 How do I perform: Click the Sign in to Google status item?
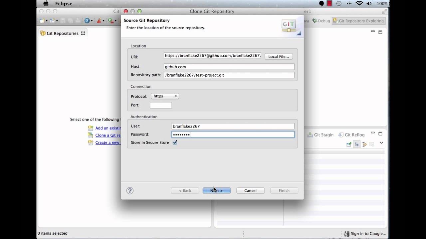tap(365, 234)
